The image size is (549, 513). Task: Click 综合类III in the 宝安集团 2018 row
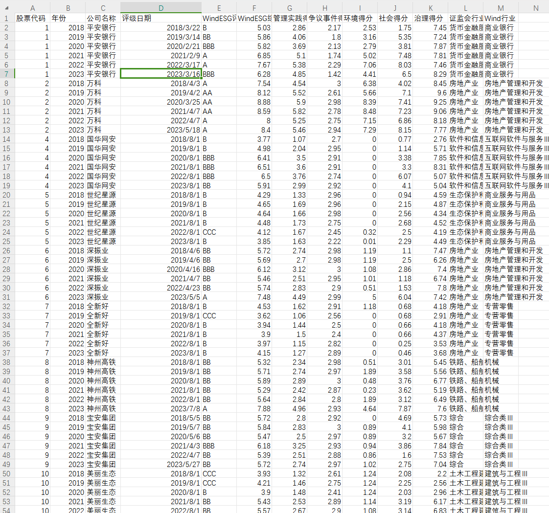501,418
